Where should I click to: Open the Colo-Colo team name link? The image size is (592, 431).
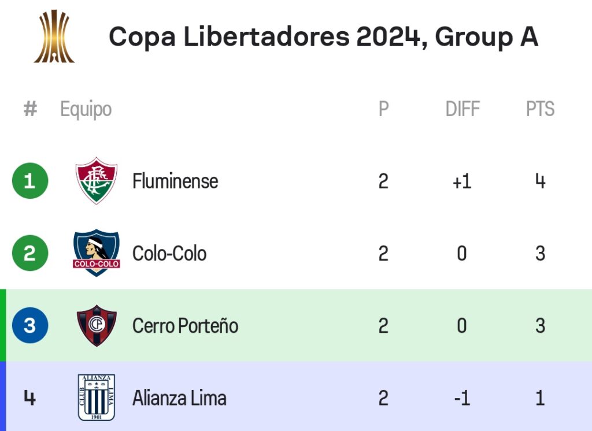(x=169, y=253)
